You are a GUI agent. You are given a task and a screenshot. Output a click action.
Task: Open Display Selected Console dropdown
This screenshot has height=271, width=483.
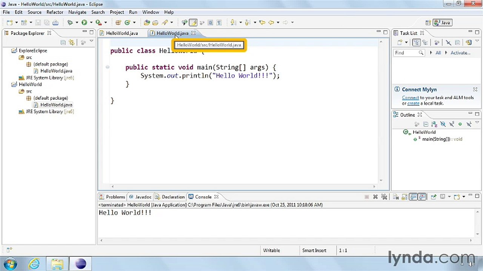click(449, 197)
